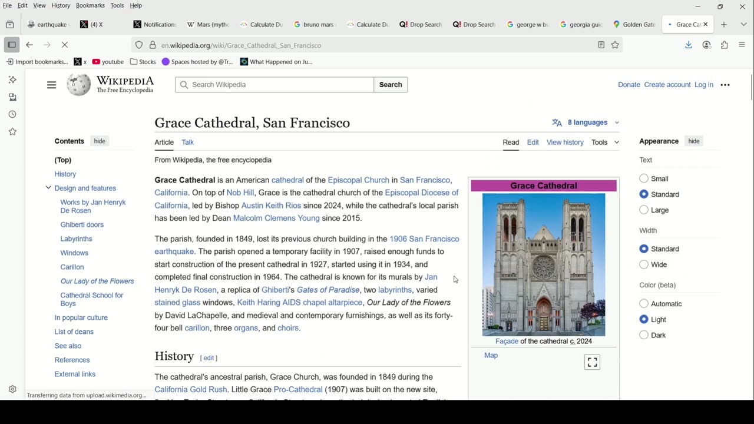Select Small text size
The image size is (754, 424).
click(644, 178)
